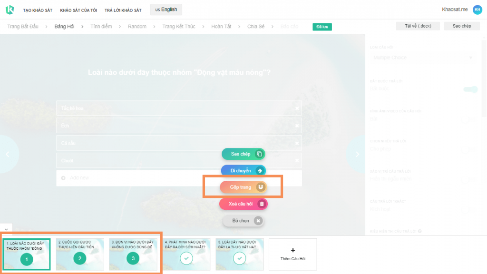Select question 3 numbered circle

(133, 258)
